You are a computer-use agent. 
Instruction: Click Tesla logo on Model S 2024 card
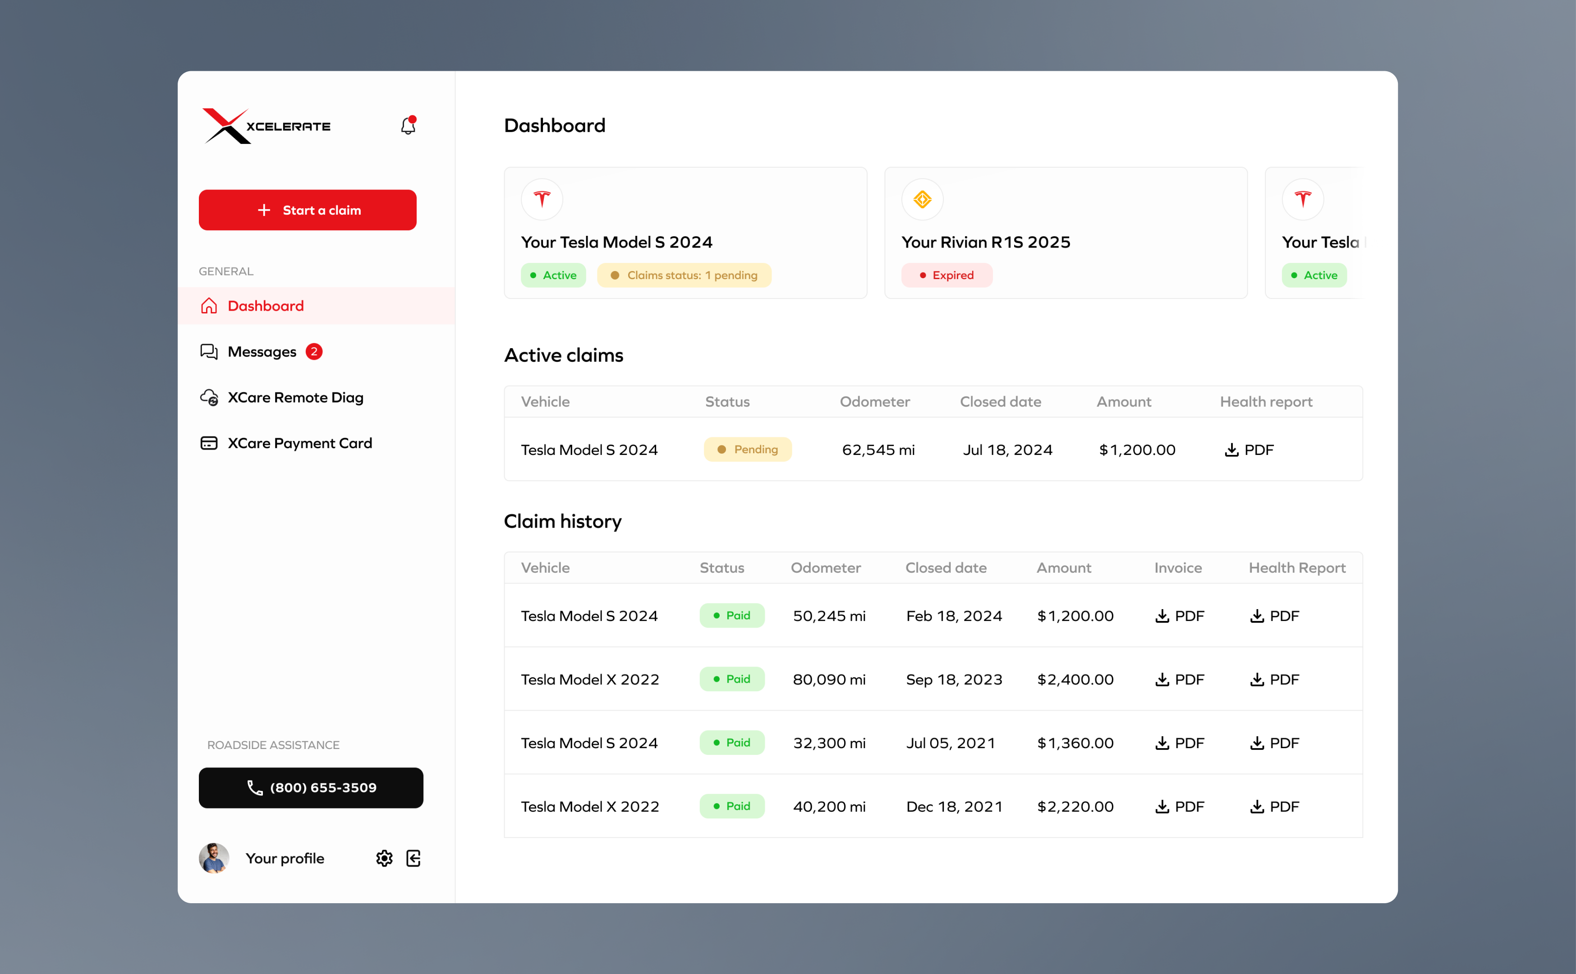click(542, 200)
